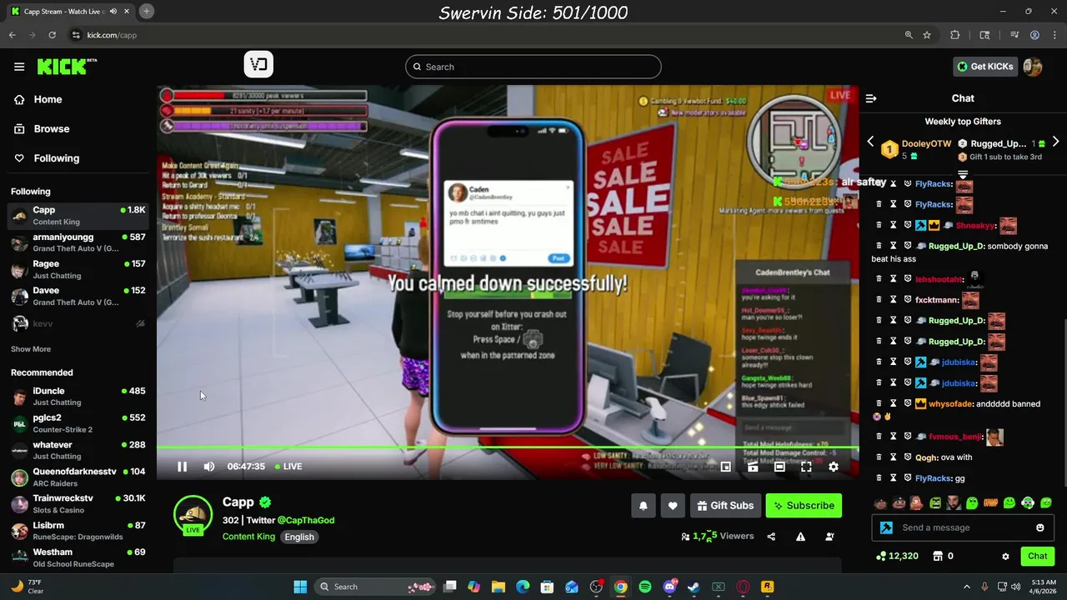The image size is (1067, 600).
Task: Mute the stream volume
Action: coord(209,467)
